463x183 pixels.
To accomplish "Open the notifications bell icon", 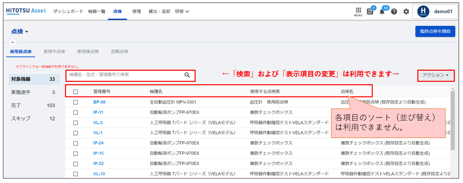I will 382,12.
